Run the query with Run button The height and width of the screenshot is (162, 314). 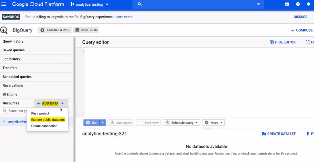click(x=92, y=123)
